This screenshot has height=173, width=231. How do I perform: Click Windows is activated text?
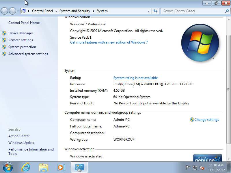pyautogui.click(x=86, y=156)
